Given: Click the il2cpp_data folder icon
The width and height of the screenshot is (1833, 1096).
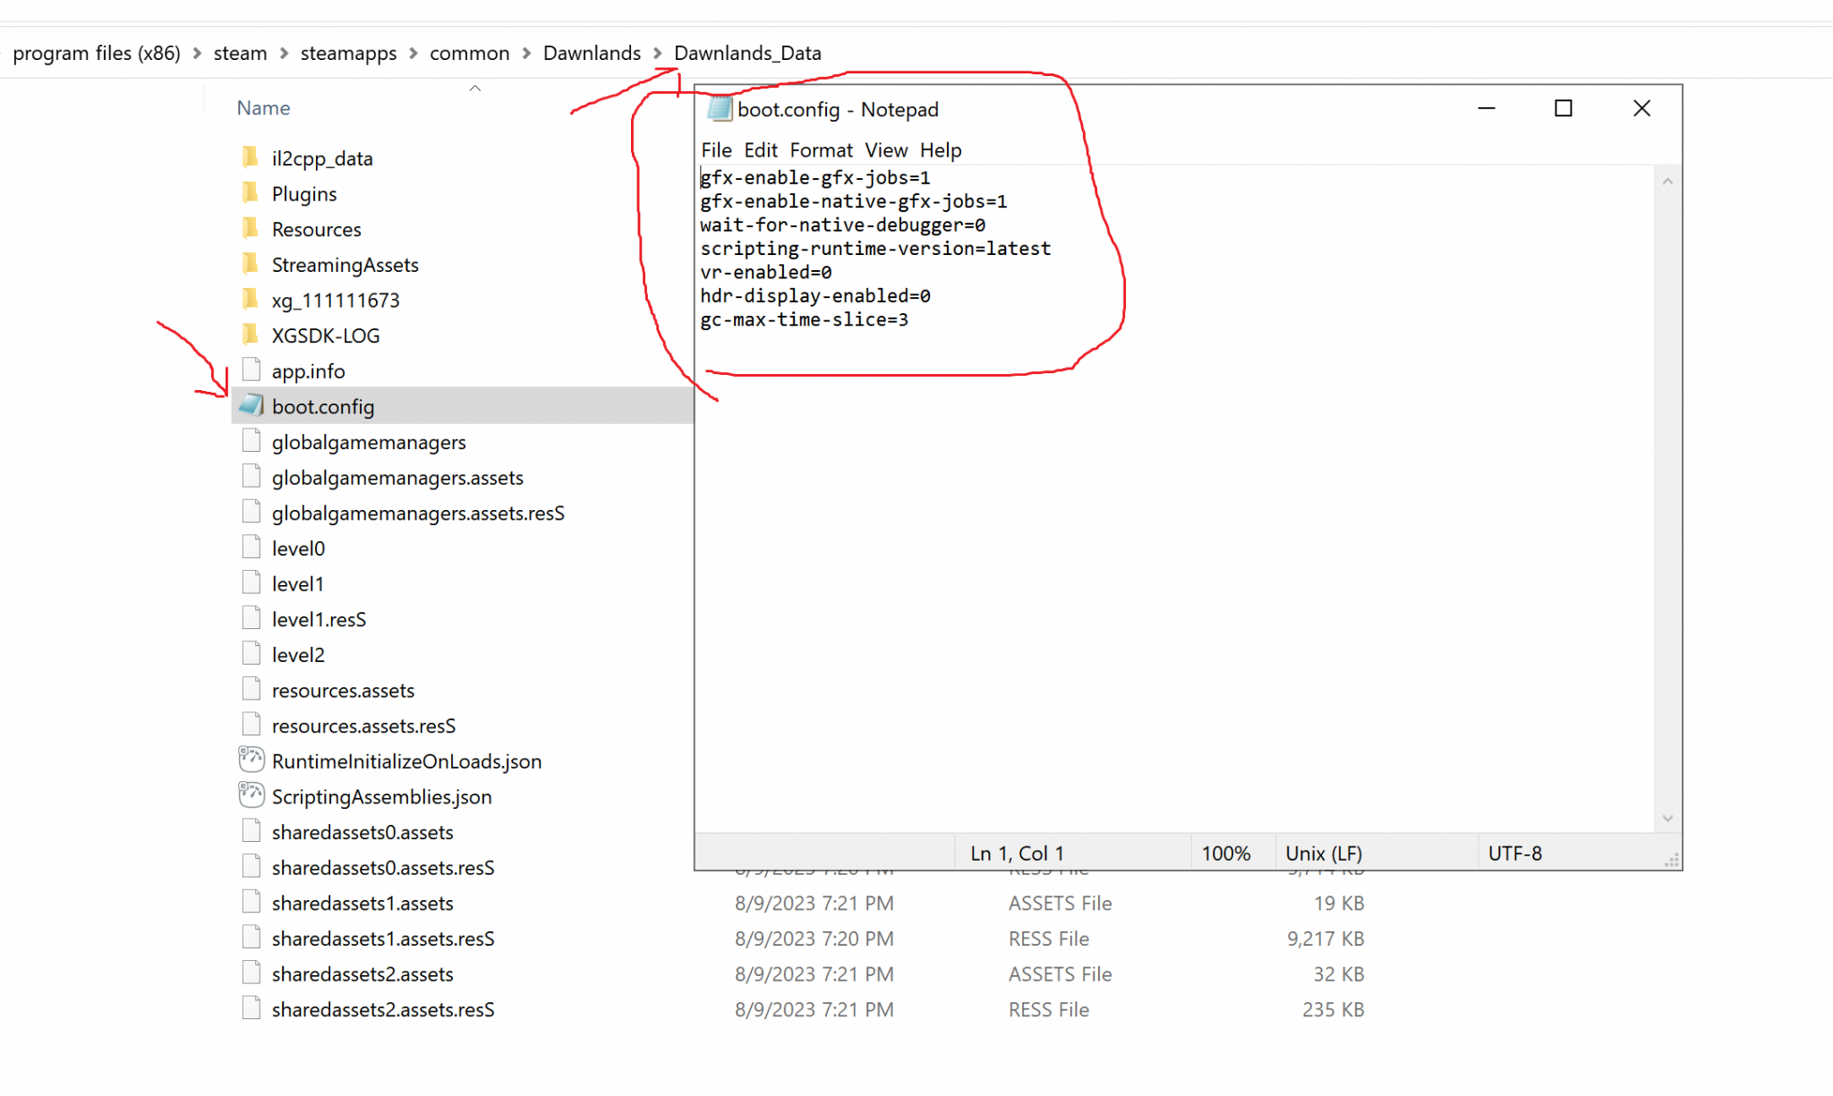Looking at the screenshot, I should click(251, 157).
